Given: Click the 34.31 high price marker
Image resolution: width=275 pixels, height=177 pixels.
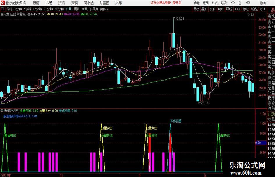Looking at the screenshot, I should pos(180,19).
